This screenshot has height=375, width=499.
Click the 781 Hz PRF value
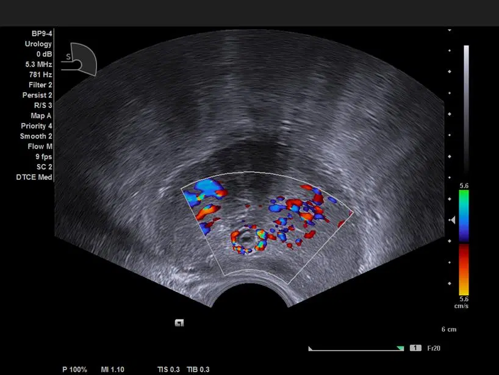(x=41, y=75)
